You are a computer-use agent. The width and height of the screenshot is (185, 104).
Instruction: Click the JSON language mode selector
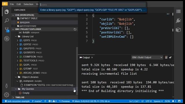[167, 101]
